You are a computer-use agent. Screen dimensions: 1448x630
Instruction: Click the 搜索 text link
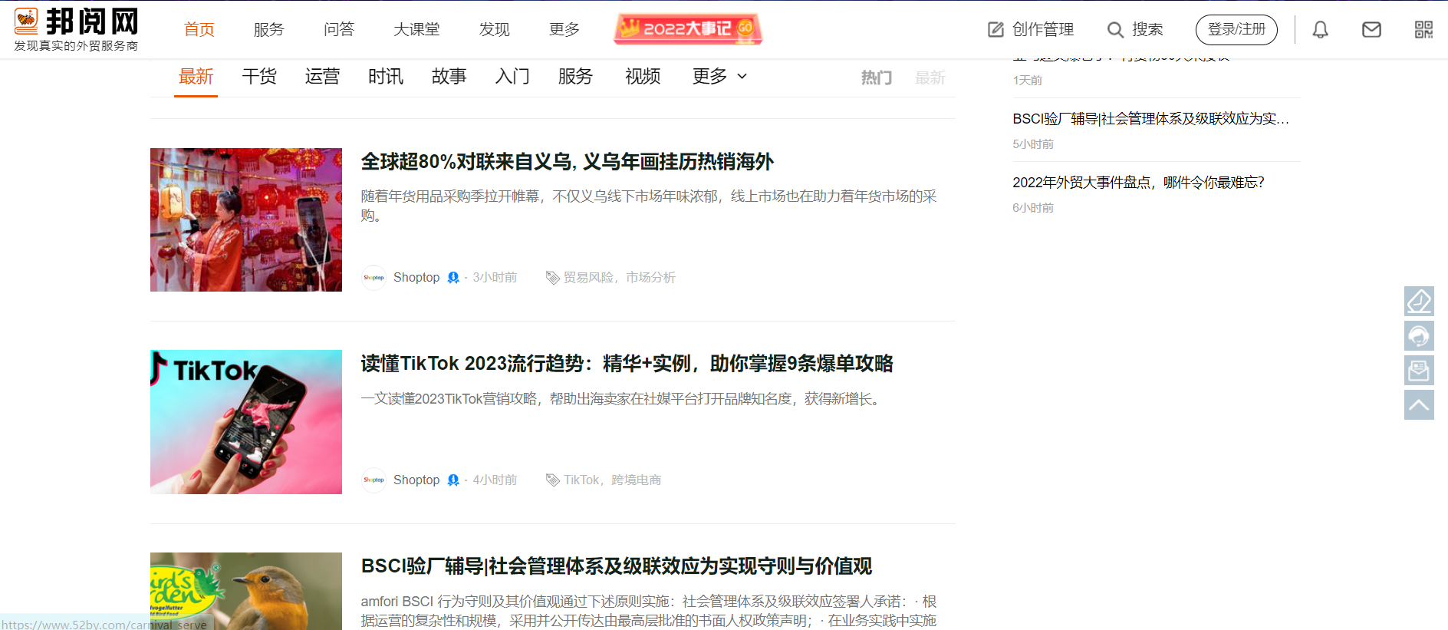1147,29
